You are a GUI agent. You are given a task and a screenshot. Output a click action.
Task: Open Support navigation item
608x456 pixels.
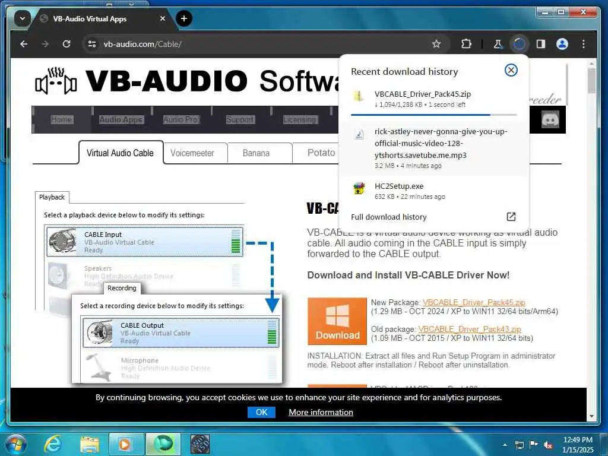point(240,119)
